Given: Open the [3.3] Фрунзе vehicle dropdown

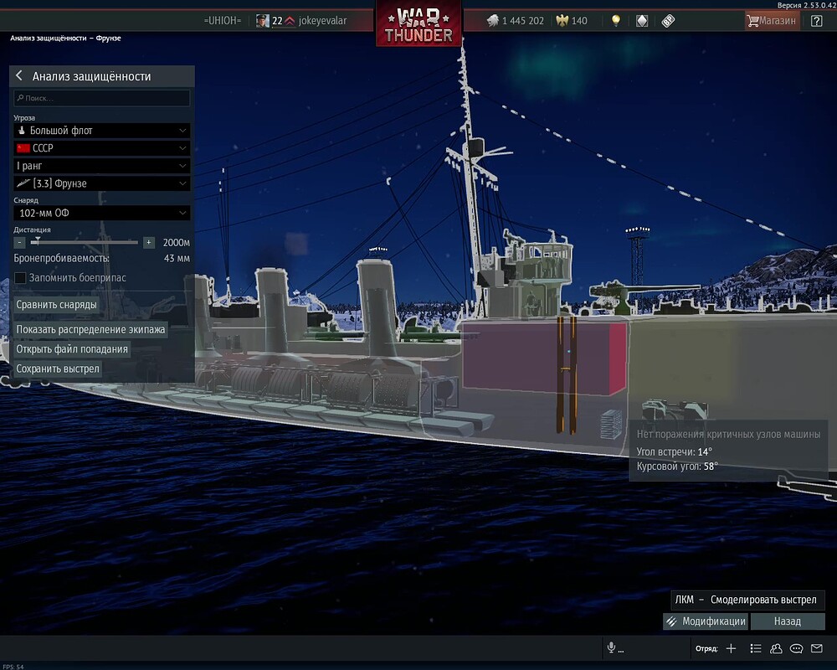Looking at the screenshot, I should (x=100, y=183).
